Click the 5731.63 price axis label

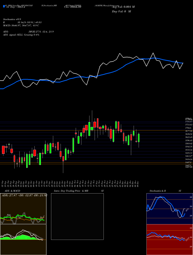pyautogui.click(x=189, y=124)
